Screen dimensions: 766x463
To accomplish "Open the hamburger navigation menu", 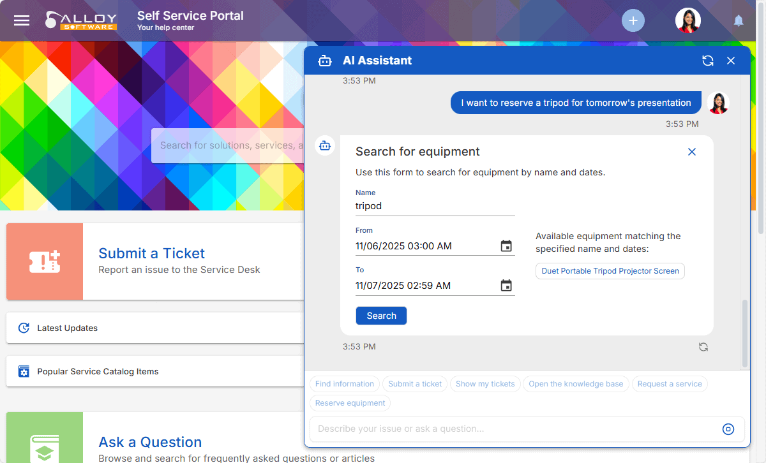I will tap(22, 20).
